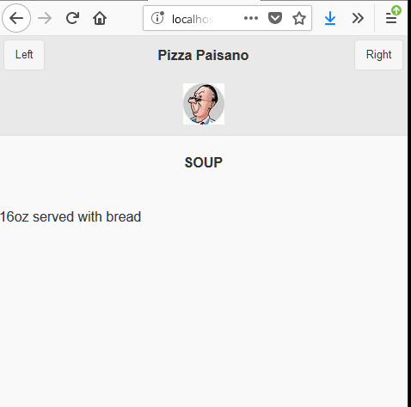Select the SOUP section heading
411x407 pixels.
click(x=204, y=162)
